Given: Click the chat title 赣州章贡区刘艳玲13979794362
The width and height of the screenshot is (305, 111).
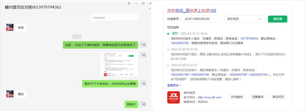Looking at the screenshot, I should [x=33, y=7].
